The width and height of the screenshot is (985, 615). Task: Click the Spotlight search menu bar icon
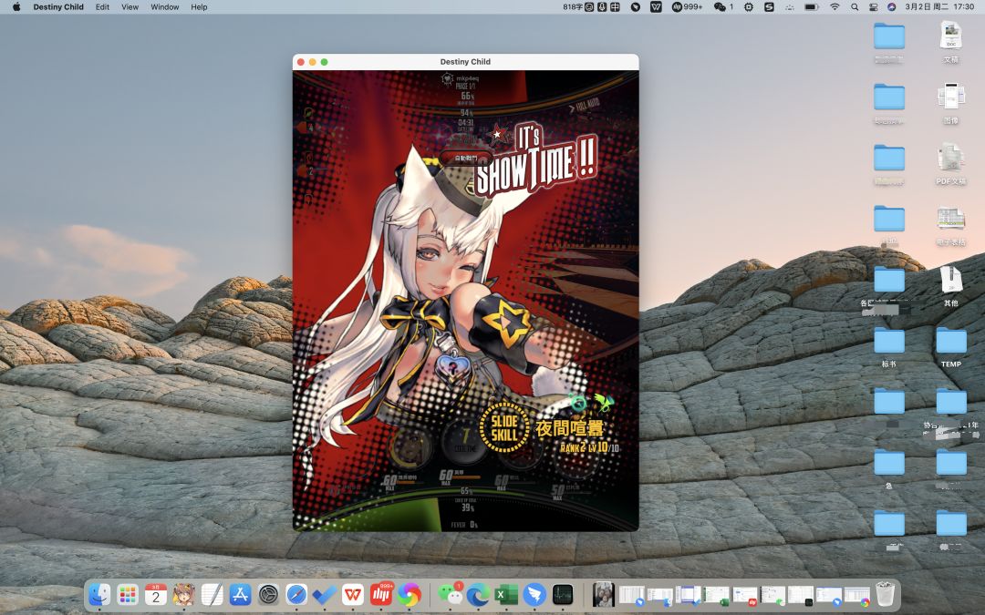pyautogui.click(x=855, y=7)
